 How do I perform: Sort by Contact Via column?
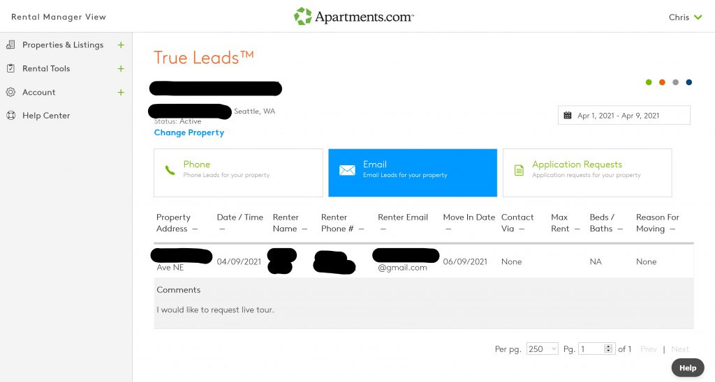point(517,222)
